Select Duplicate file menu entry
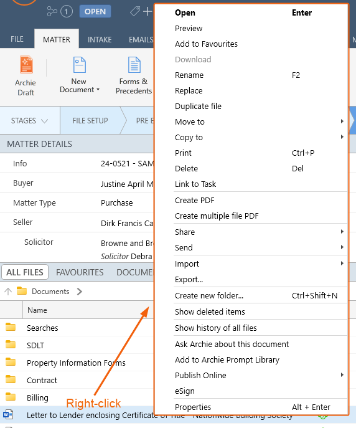 (x=198, y=106)
